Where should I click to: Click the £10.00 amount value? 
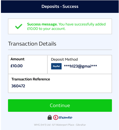pyautogui.click(x=17, y=66)
